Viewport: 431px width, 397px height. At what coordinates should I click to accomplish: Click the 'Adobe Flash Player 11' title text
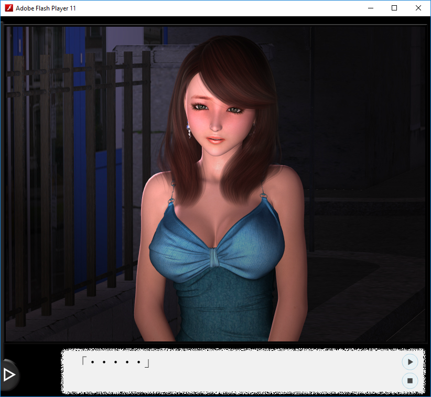[x=46, y=8]
